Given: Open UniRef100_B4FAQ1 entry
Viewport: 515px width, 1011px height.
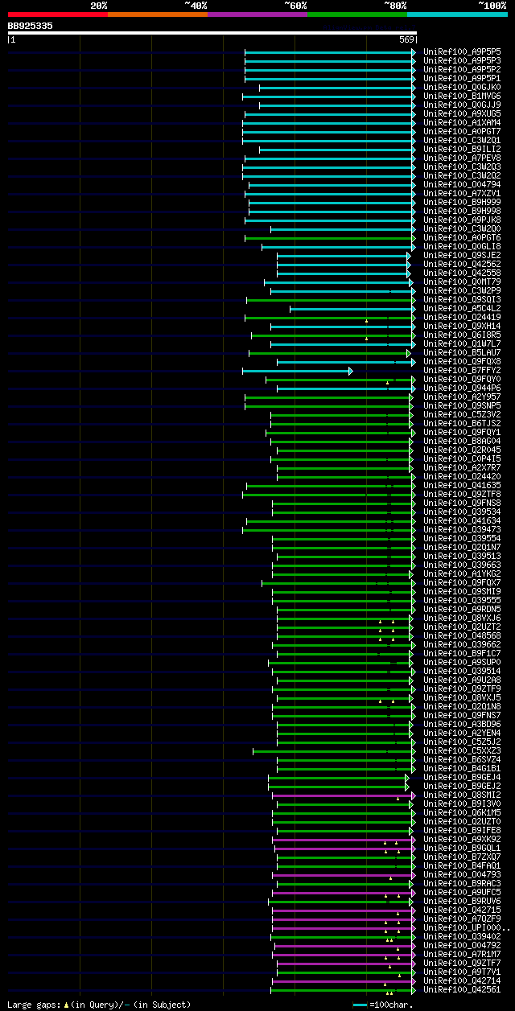Looking at the screenshot, I should (461, 865).
